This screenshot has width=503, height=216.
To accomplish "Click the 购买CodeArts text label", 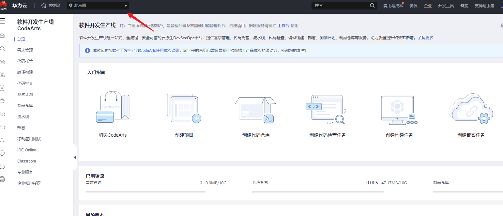I will (113, 135).
